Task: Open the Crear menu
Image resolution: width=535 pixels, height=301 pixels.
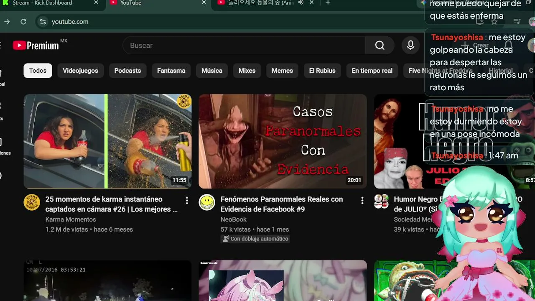Action: point(475,46)
